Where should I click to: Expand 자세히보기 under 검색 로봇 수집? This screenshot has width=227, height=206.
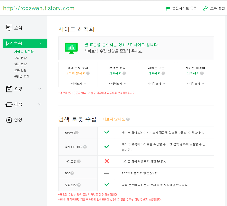tap(78, 84)
